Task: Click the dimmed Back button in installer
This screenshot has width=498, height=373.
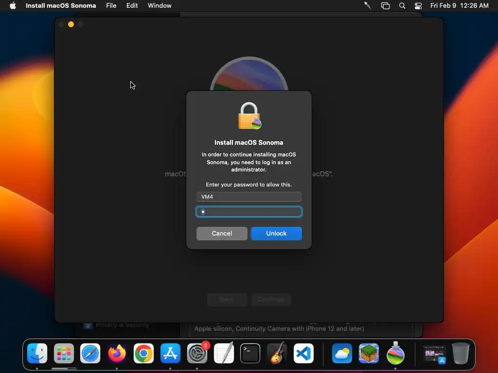Action: coord(227,299)
